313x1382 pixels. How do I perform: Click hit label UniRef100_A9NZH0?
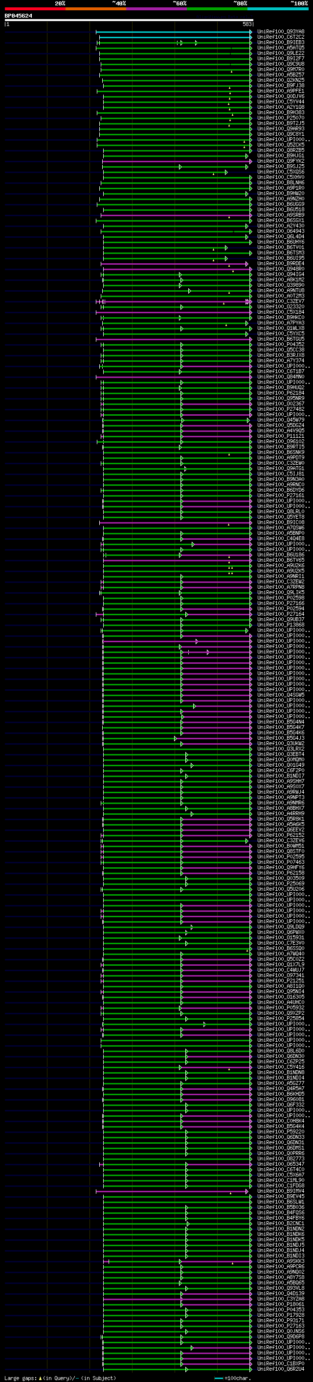coord(281,199)
